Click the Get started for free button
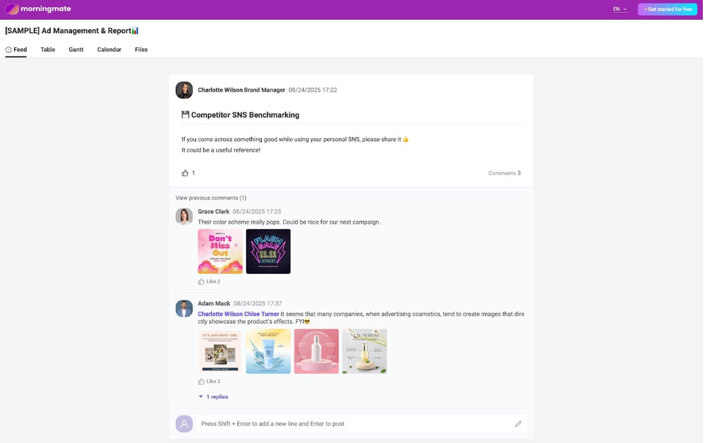 (667, 9)
